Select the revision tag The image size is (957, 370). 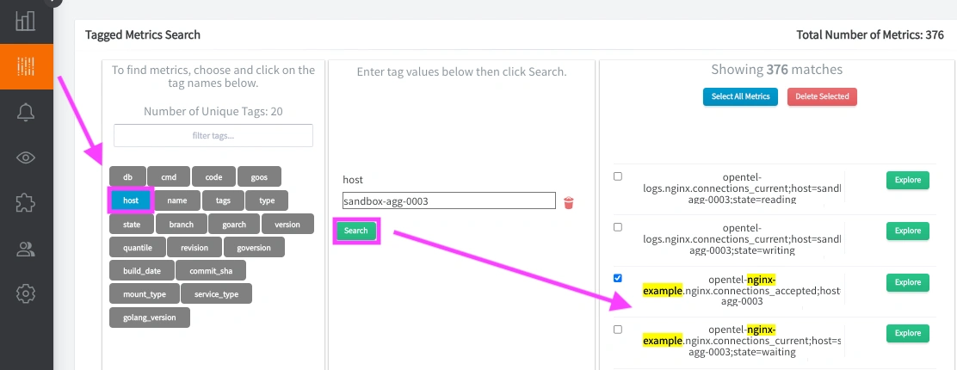[194, 247]
